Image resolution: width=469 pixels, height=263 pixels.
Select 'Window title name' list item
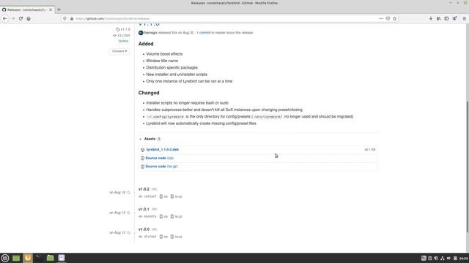pos(162,61)
